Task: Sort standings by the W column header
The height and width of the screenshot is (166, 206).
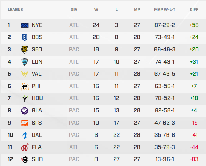Action: click(x=96, y=10)
